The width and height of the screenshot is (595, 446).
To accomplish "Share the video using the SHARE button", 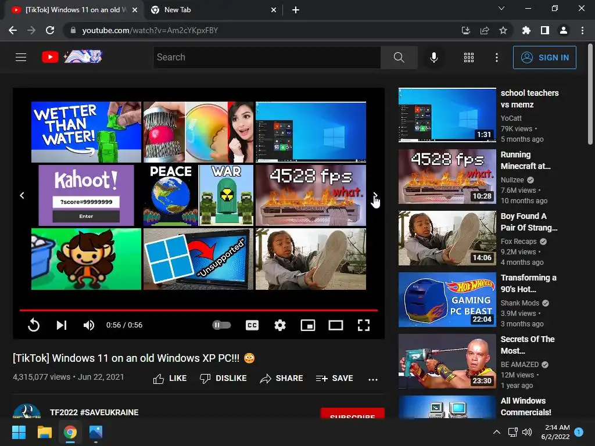I will 281,378.
